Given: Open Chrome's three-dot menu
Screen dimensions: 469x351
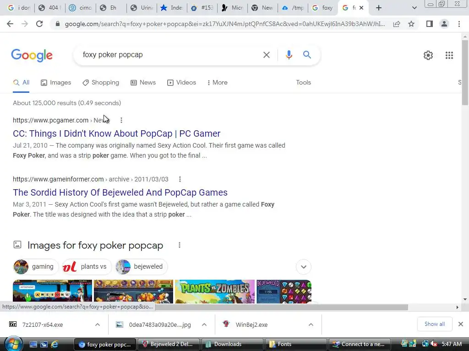Looking at the screenshot, I should [459, 24].
